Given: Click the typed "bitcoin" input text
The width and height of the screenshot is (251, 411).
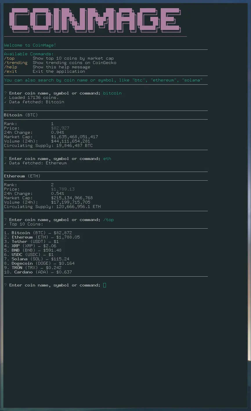Looking at the screenshot, I should click(x=112, y=93).
